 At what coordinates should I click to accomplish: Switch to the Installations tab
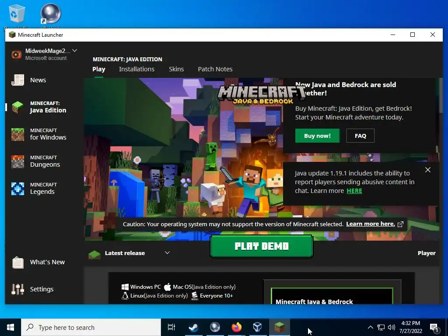click(x=136, y=69)
